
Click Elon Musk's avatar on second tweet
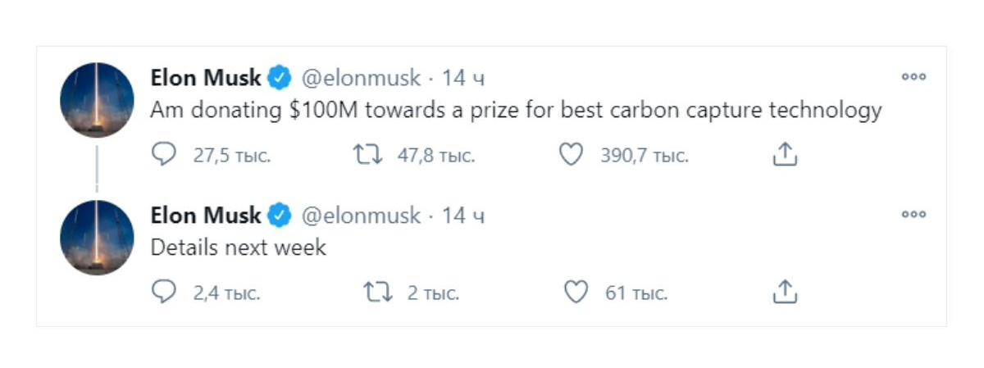[x=97, y=238]
